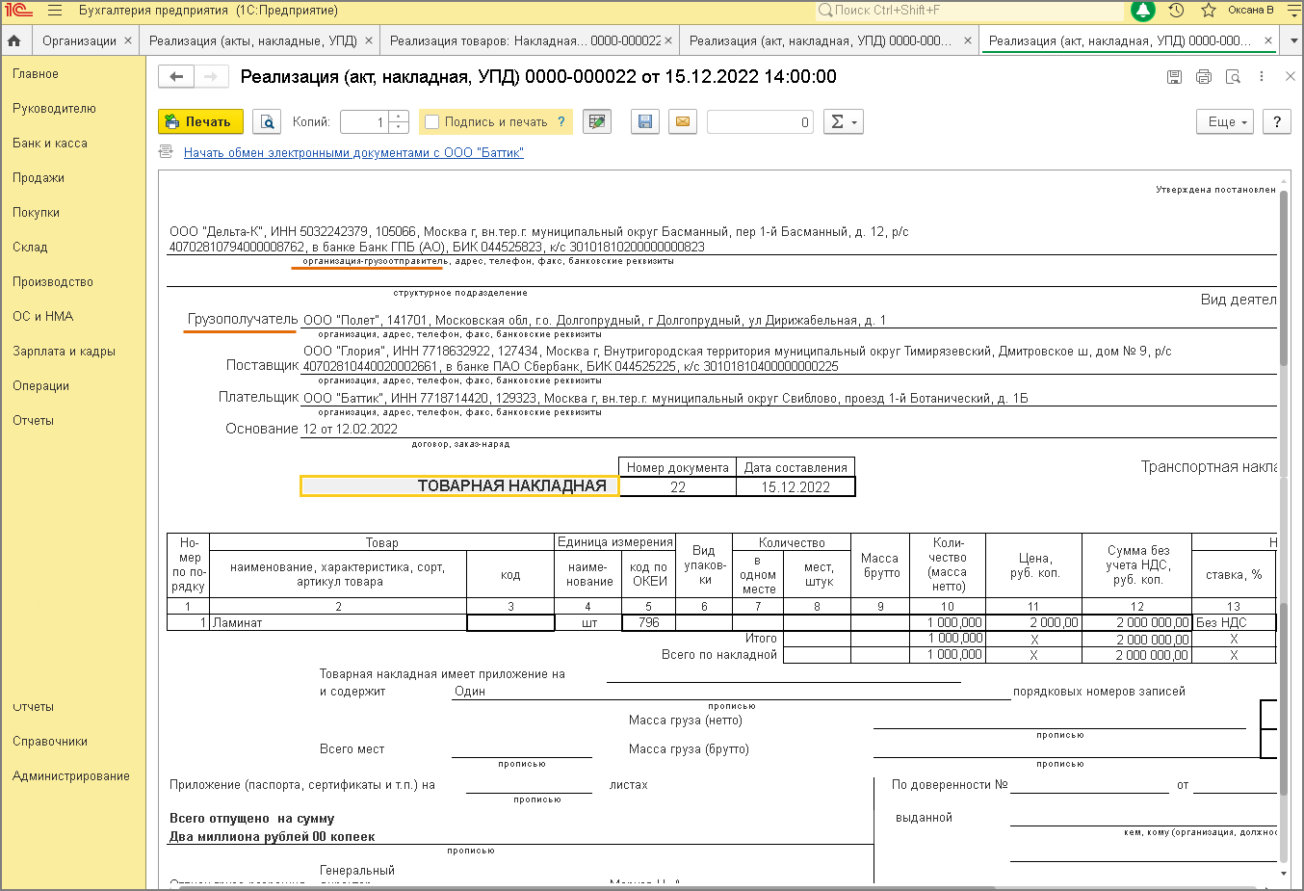Close the Организации tab

128,40
